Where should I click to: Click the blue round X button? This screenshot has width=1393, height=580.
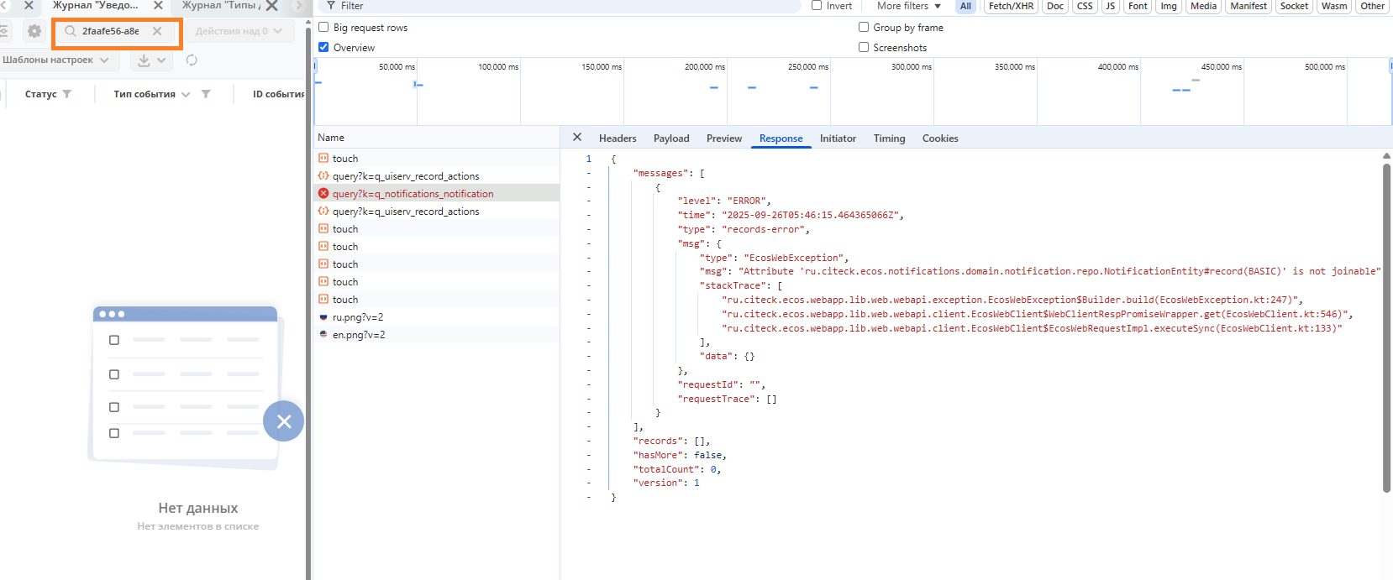(x=283, y=421)
